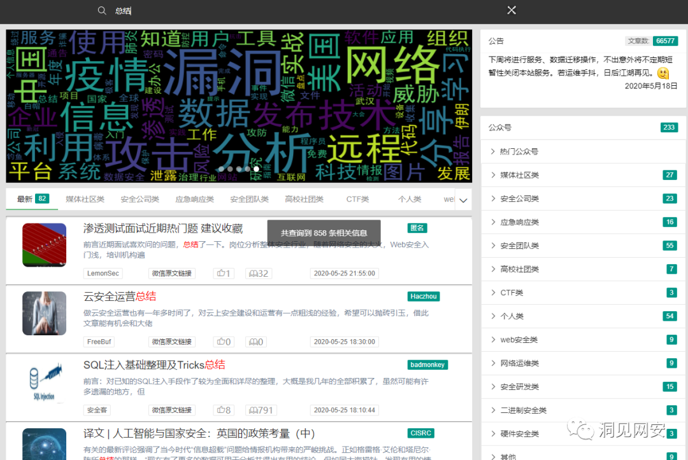Open article 译文 人工智能与国家安全
Viewport: 688px width, 460px height.
199,433
